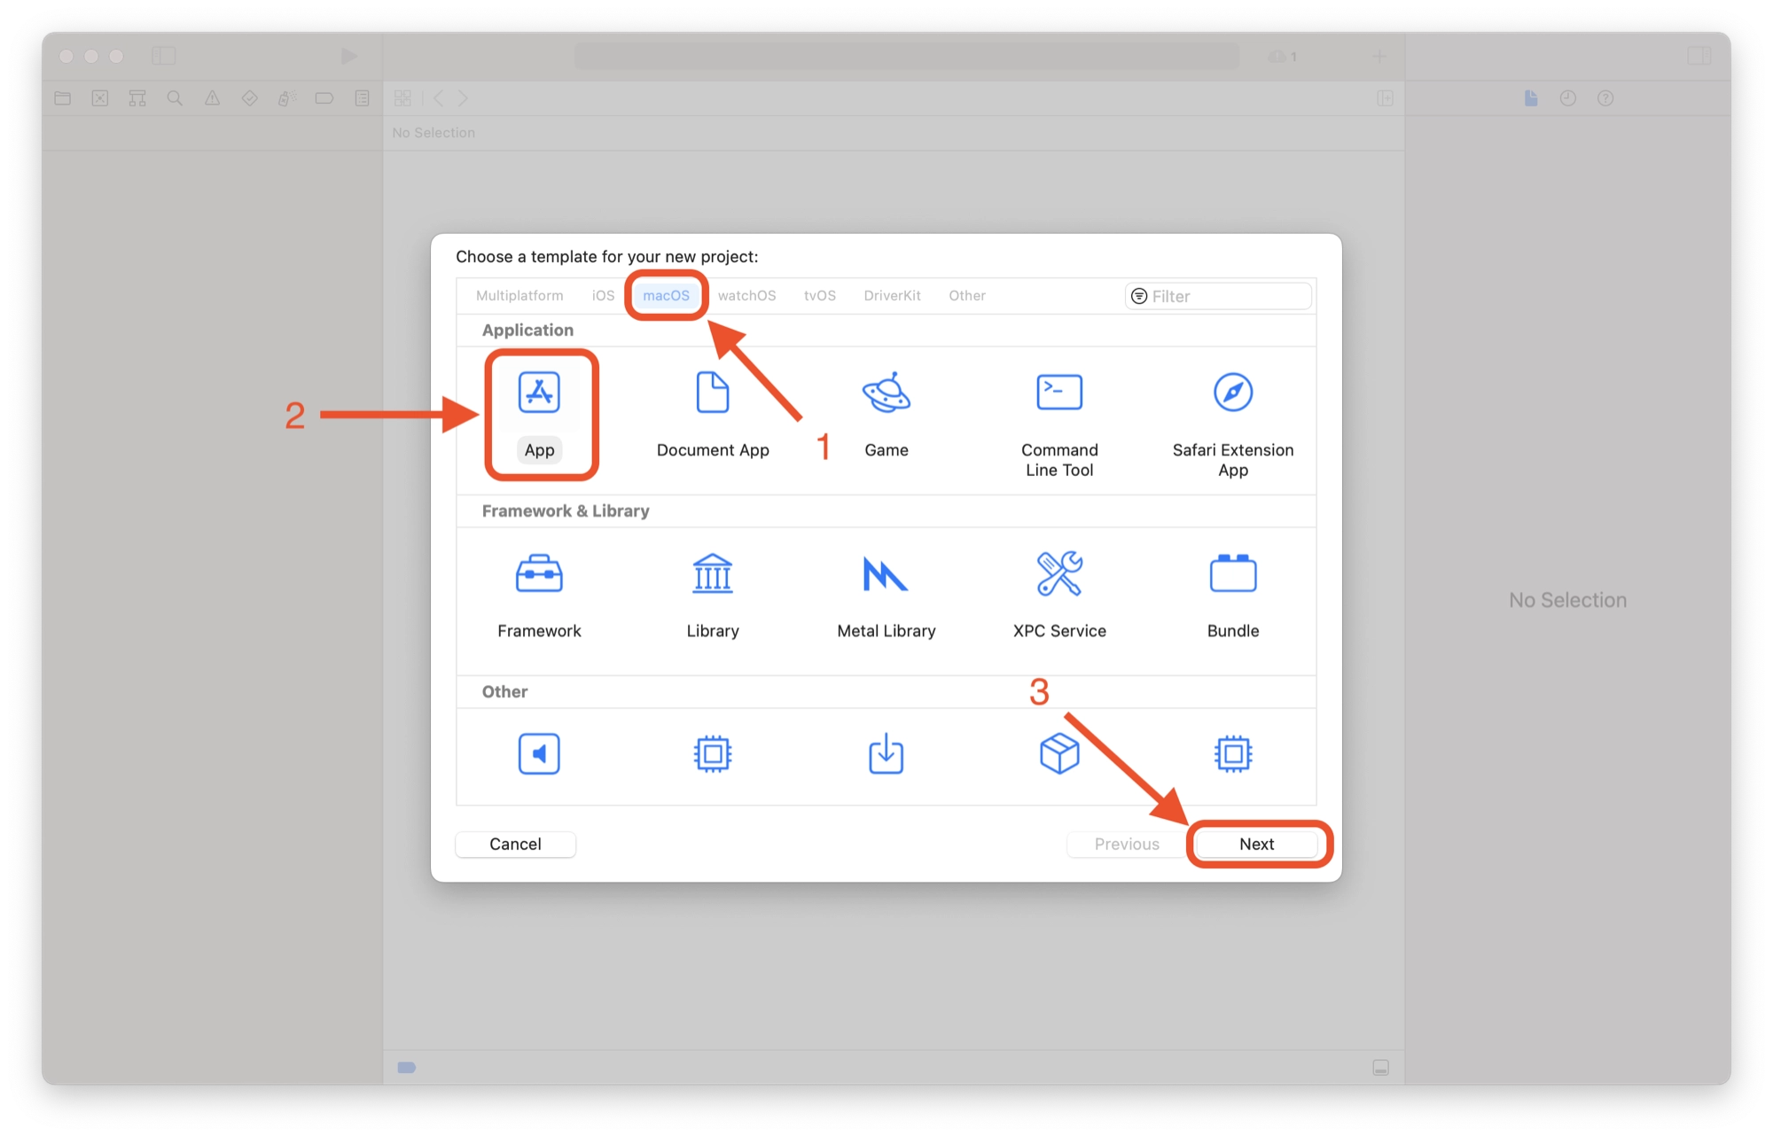Select the Library template

point(713,596)
